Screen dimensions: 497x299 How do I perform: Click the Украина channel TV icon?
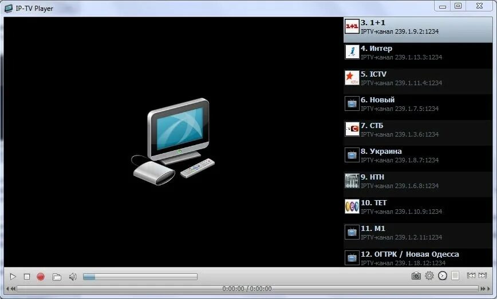tap(352, 155)
